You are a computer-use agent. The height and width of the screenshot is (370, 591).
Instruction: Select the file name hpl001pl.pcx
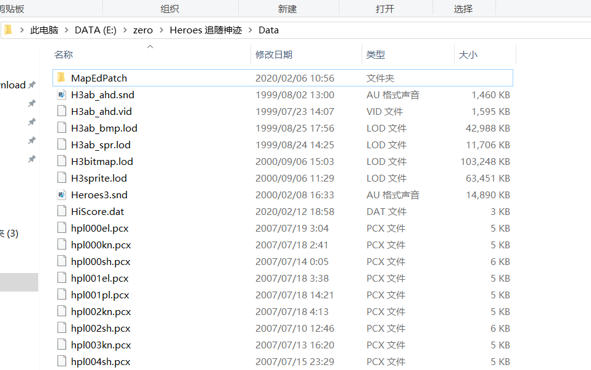tap(100, 295)
